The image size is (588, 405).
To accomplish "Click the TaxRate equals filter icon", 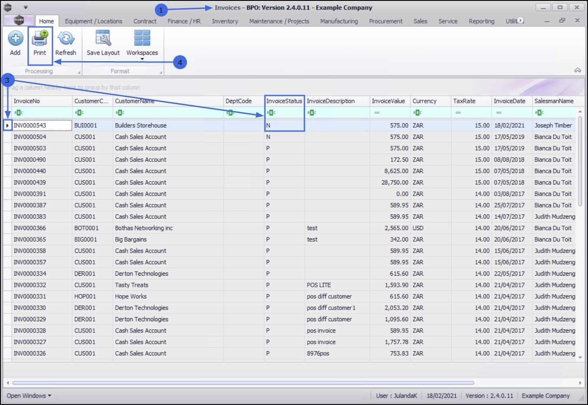I will [458, 113].
